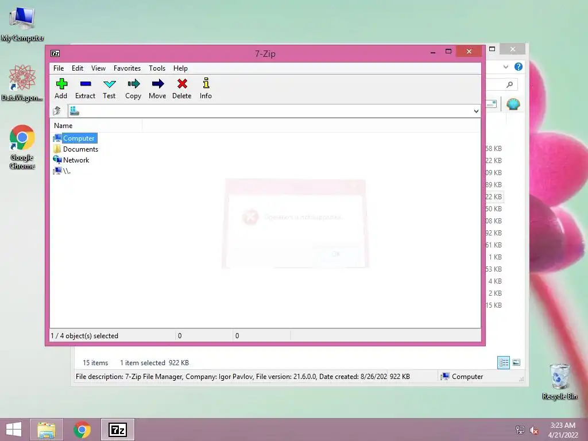Close the 7-Zip window
Viewport: 588px width, 441px height.
pyautogui.click(x=469, y=51)
